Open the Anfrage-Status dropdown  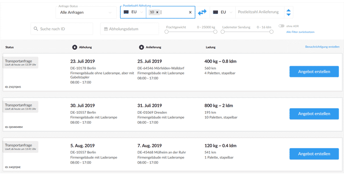tap(86, 12)
